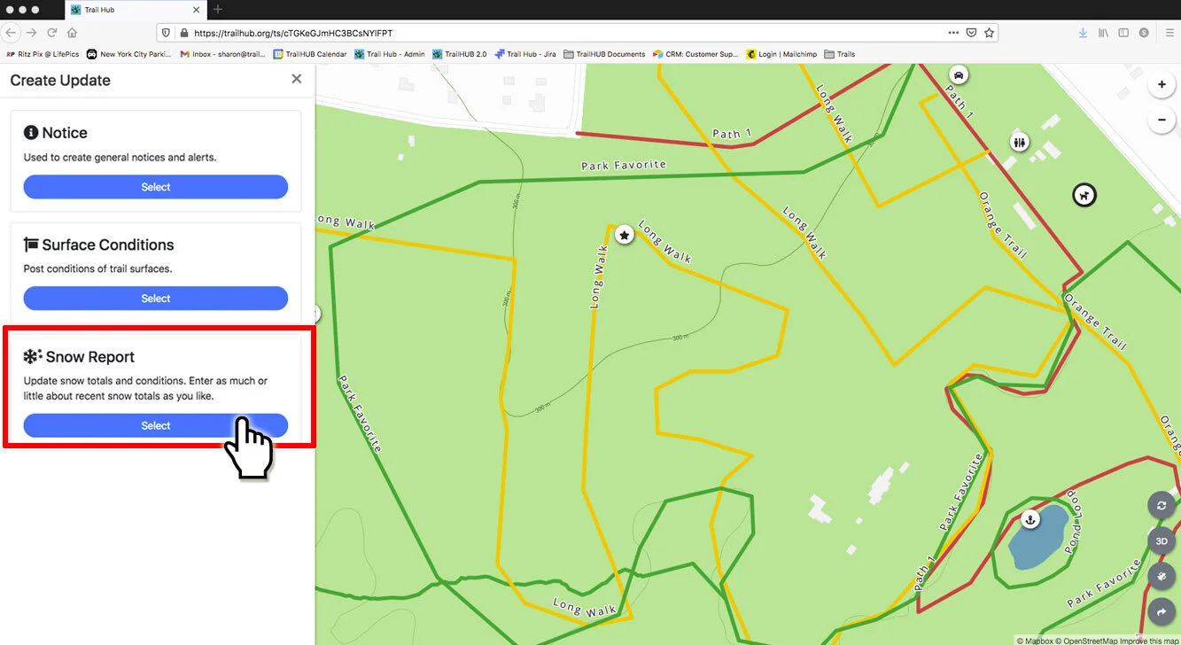Viewport: 1181px width, 645px height.
Task: Click the OpenStreetMap attribution link
Action: point(1085,641)
